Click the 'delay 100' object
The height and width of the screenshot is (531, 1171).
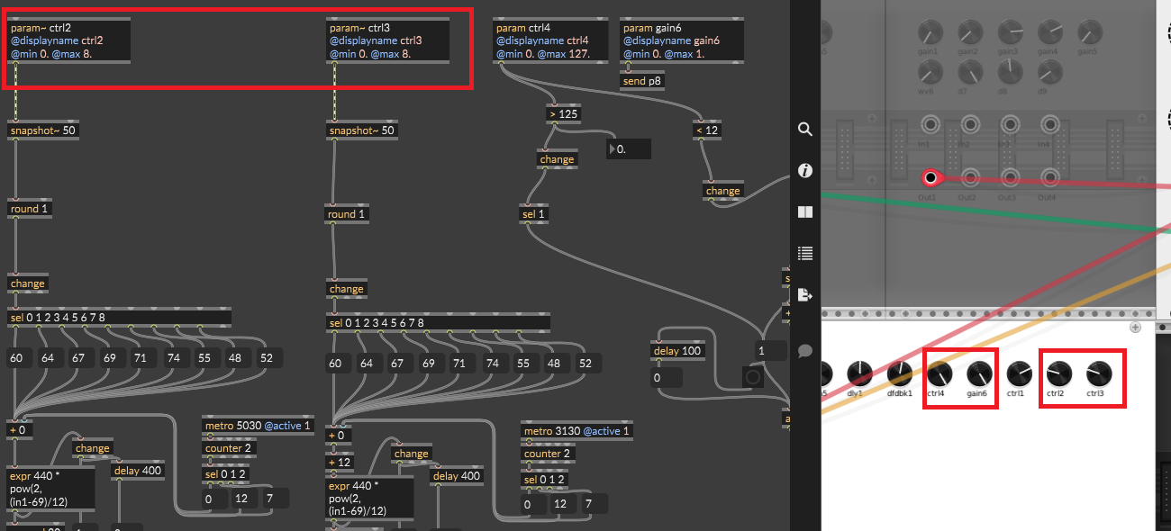[x=677, y=351]
